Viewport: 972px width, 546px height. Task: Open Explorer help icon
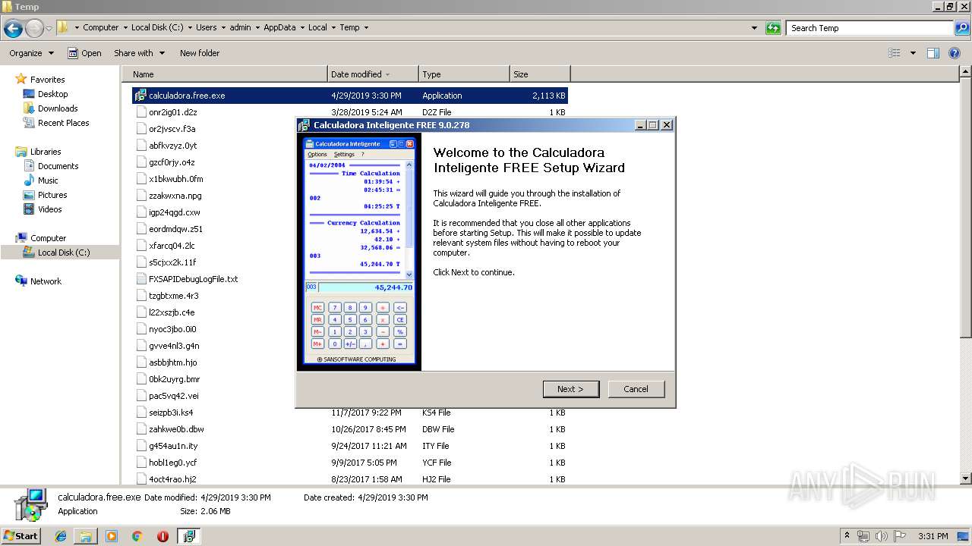coord(955,53)
